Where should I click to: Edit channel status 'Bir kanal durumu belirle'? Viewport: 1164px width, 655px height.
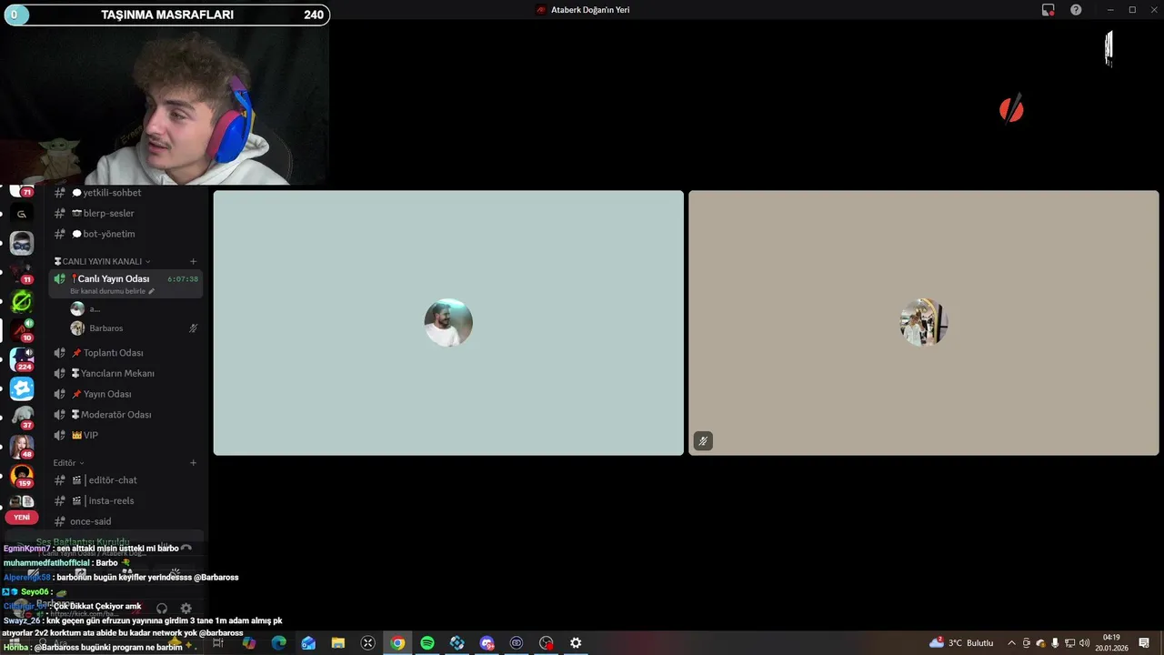tap(112, 291)
